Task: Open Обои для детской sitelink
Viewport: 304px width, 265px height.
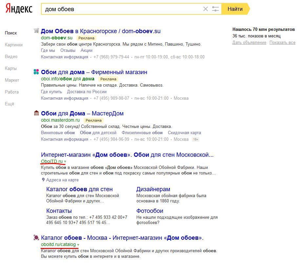Action: 98,133
